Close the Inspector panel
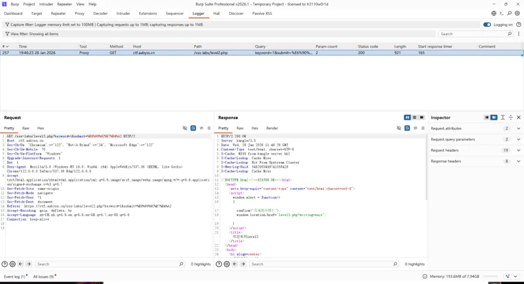The image size is (524, 284). [519, 118]
